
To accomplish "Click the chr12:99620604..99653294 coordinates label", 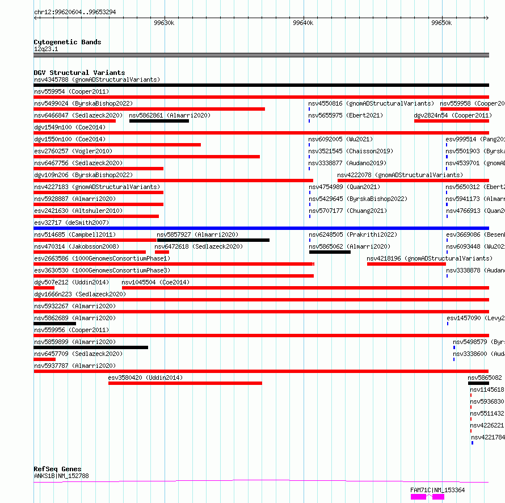I will pos(75,12).
